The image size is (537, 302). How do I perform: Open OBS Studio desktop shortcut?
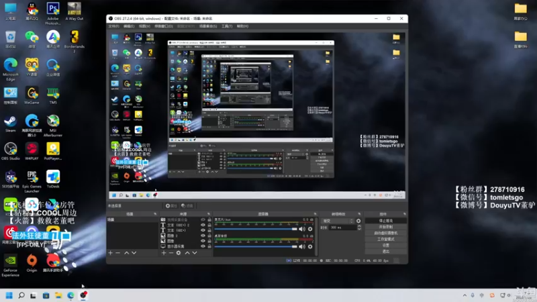pyautogui.click(x=10, y=152)
